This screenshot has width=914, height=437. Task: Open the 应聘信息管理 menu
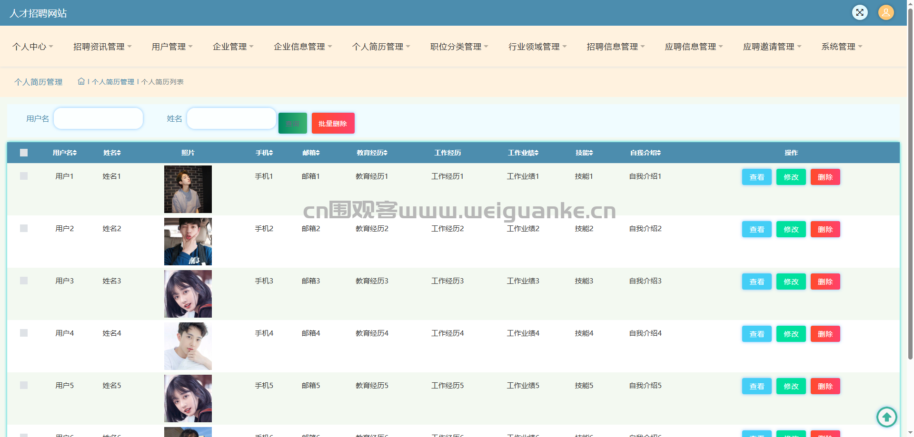tap(694, 47)
